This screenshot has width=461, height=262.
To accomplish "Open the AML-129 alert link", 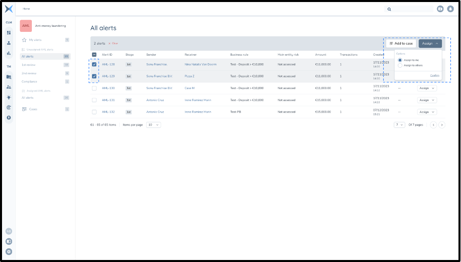I will click(108, 76).
